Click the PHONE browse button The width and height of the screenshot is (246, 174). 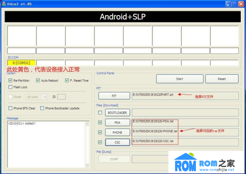[x=117, y=132]
